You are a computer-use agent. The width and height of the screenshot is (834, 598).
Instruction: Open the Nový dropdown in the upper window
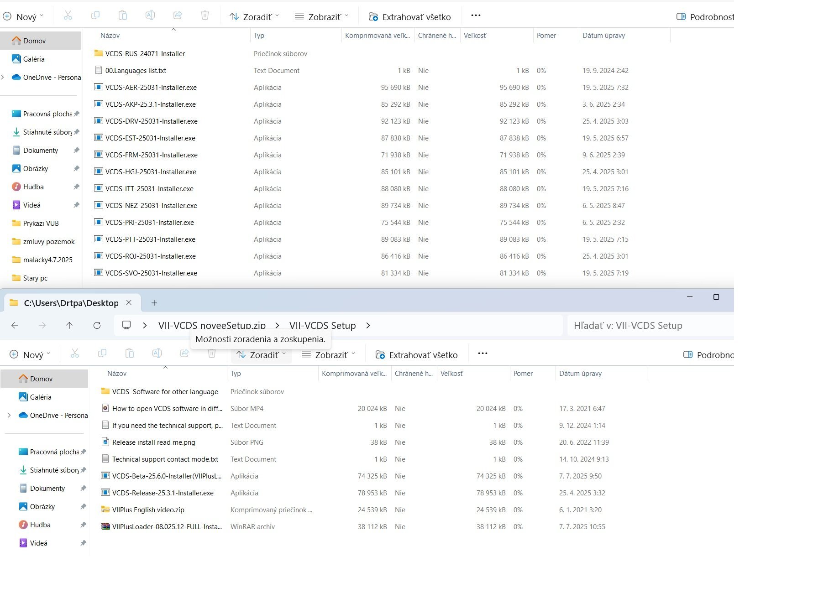[x=23, y=17]
